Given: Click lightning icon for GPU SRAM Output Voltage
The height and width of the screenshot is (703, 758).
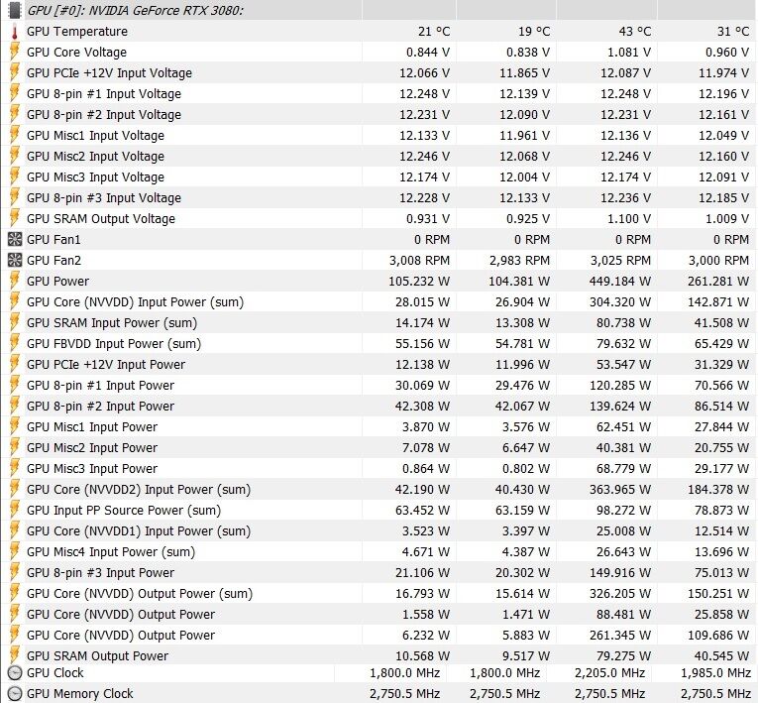Looking at the screenshot, I should [15, 219].
